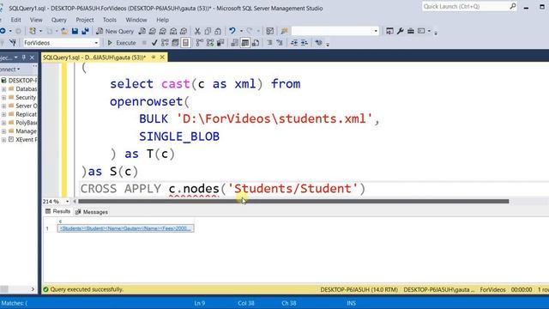Open the Project menu
This screenshot has height=309, width=549.
tap(85, 20)
